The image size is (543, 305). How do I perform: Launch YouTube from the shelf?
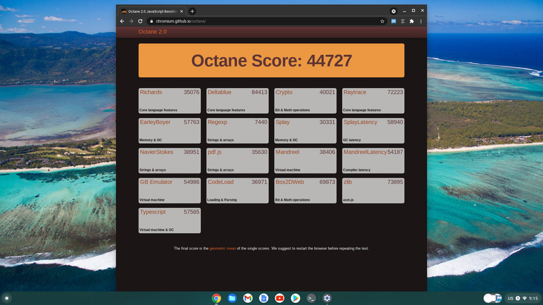pos(280,298)
